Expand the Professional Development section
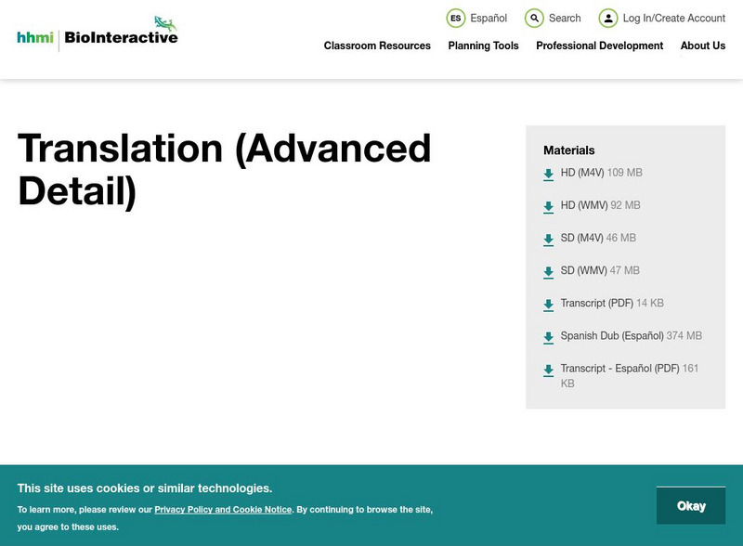This screenshot has height=546, width=743. tap(599, 45)
